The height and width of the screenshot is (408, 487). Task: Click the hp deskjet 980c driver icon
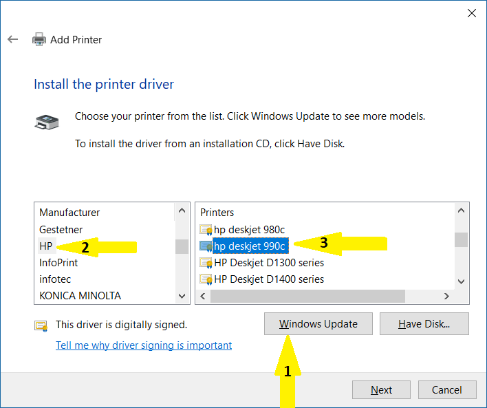click(x=206, y=229)
